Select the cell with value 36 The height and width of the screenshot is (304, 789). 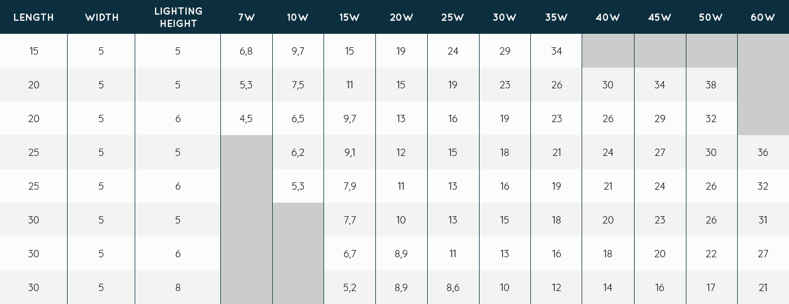763,153
